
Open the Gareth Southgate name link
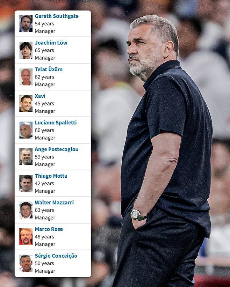57,16
